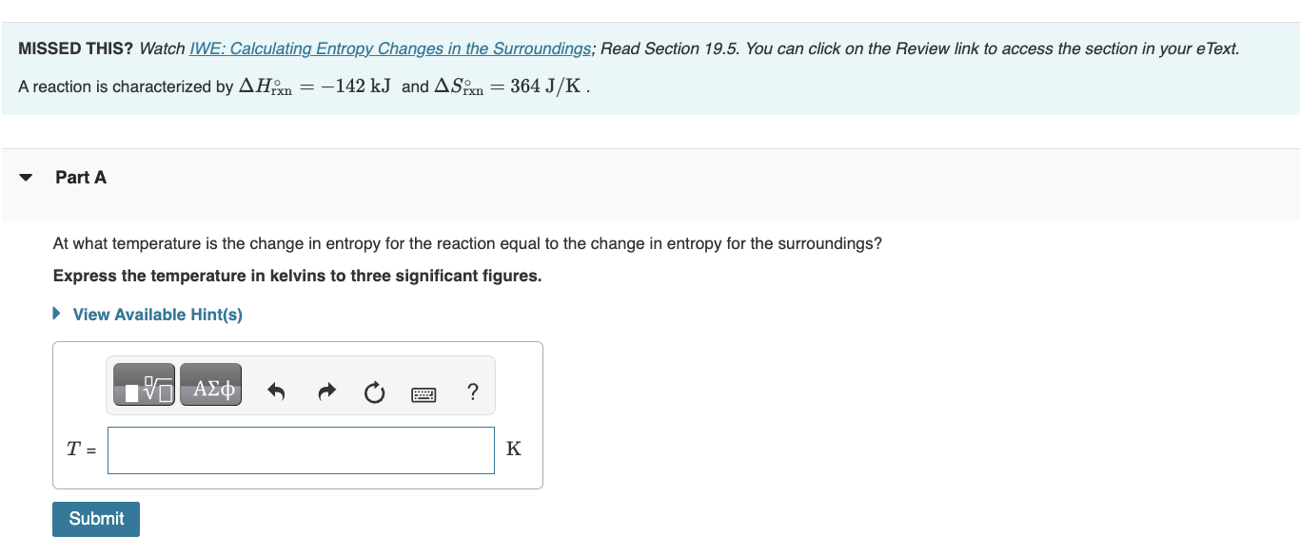Collapse the Part A section

[x=25, y=177]
